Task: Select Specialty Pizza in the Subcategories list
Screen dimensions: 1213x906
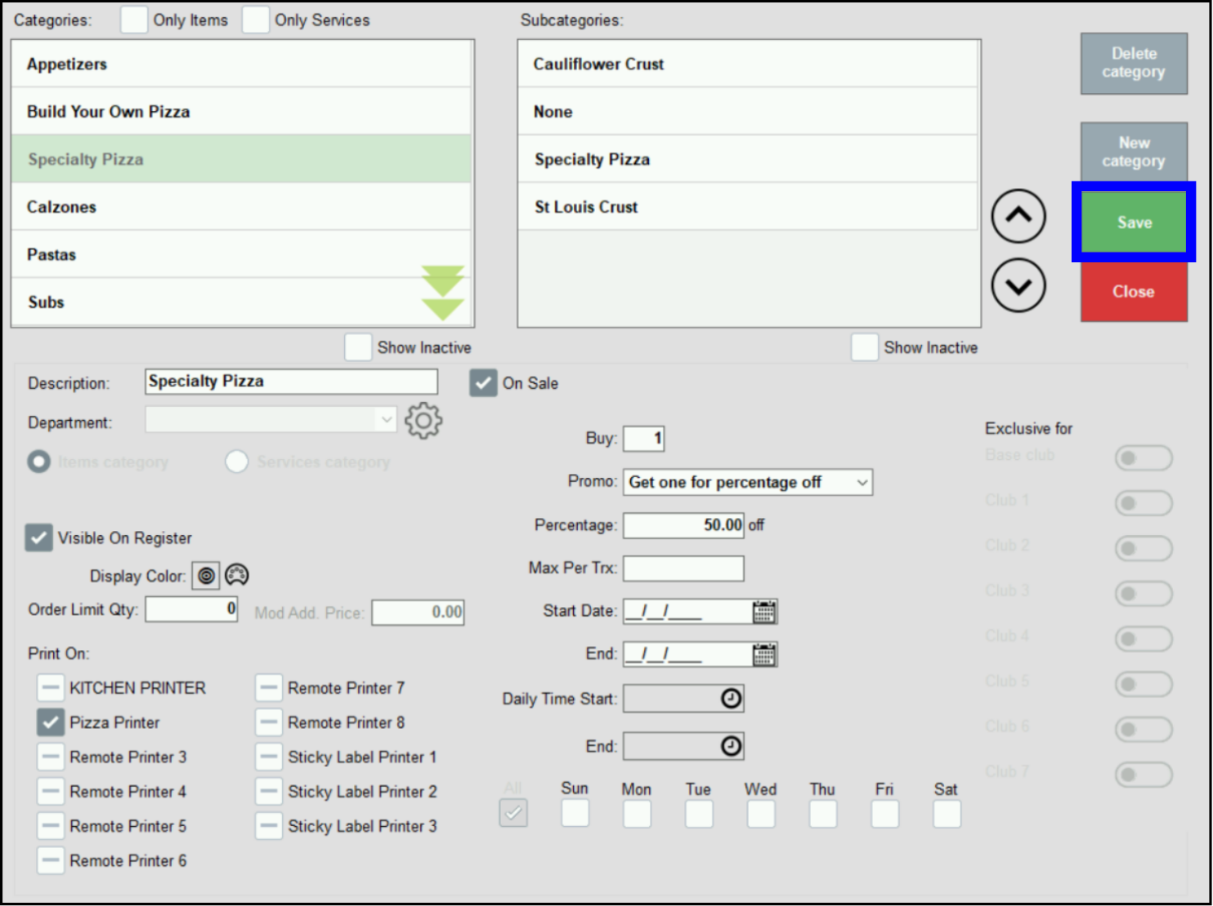Action: pyautogui.click(x=748, y=159)
